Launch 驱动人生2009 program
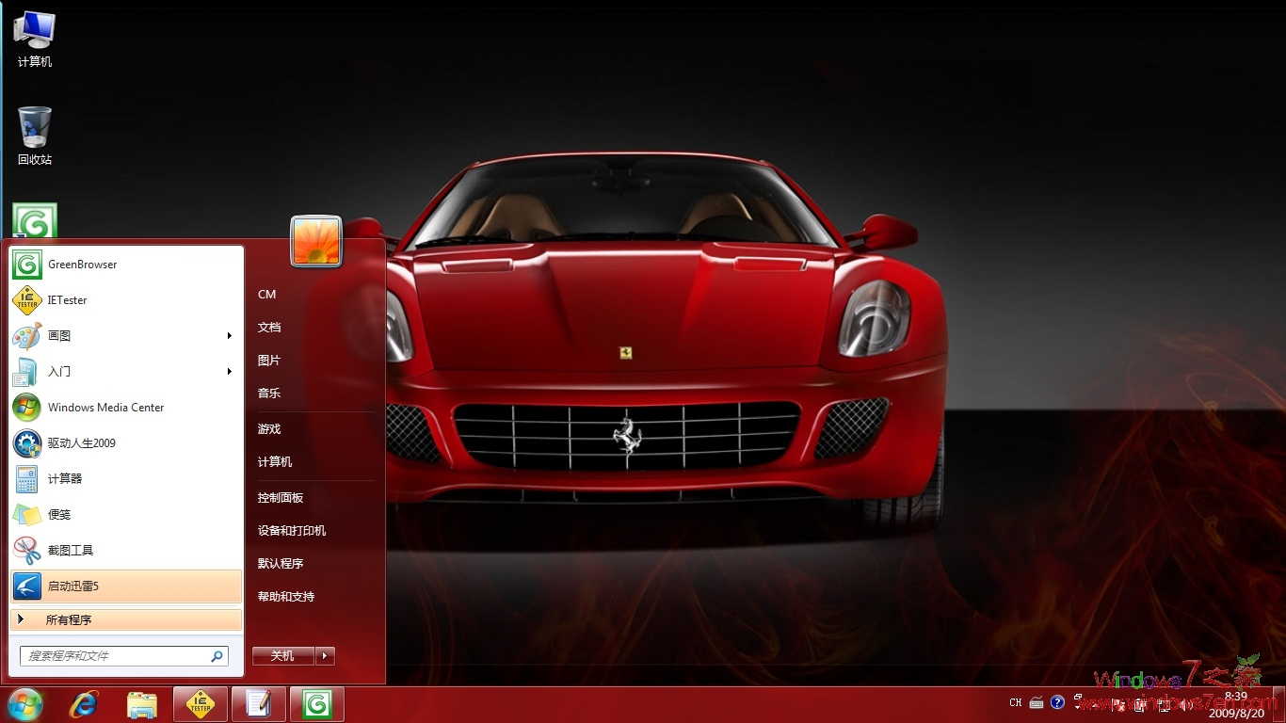Image resolution: width=1286 pixels, height=723 pixels. pyautogui.click(x=81, y=443)
